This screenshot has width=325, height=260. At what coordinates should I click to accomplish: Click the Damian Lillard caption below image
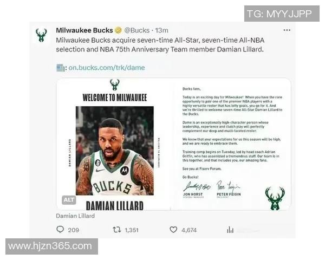pos(75,216)
